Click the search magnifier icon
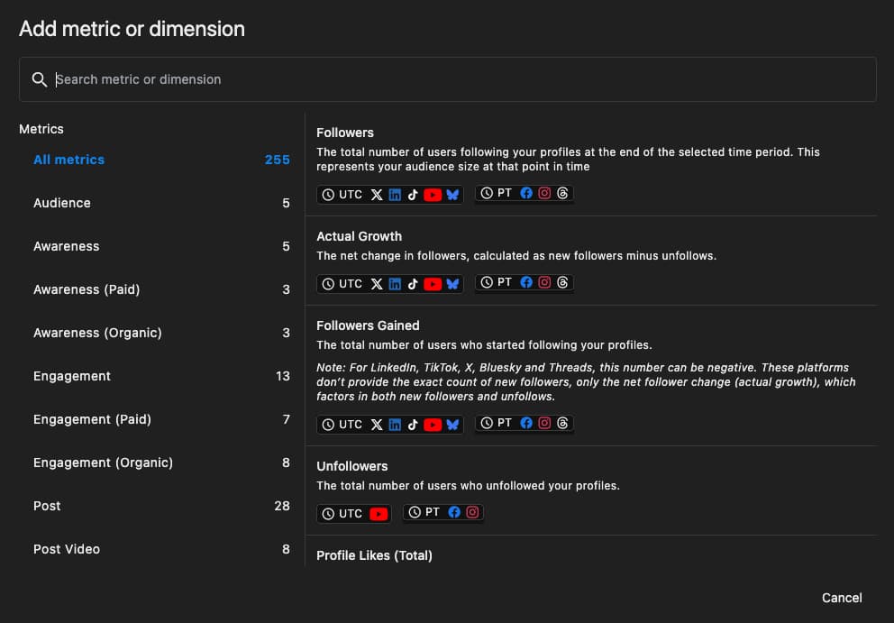This screenshot has width=894, height=623. coord(39,79)
